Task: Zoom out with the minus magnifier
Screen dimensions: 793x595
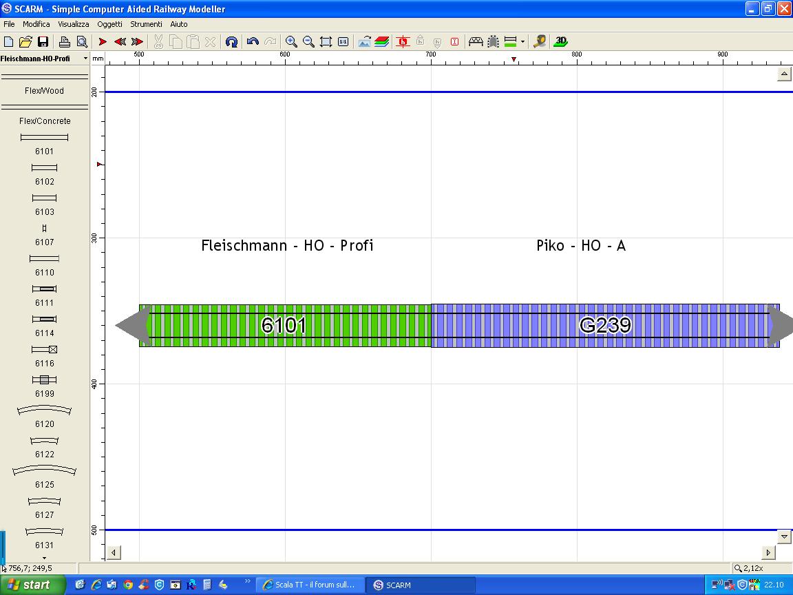Action: pyautogui.click(x=308, y=42)
